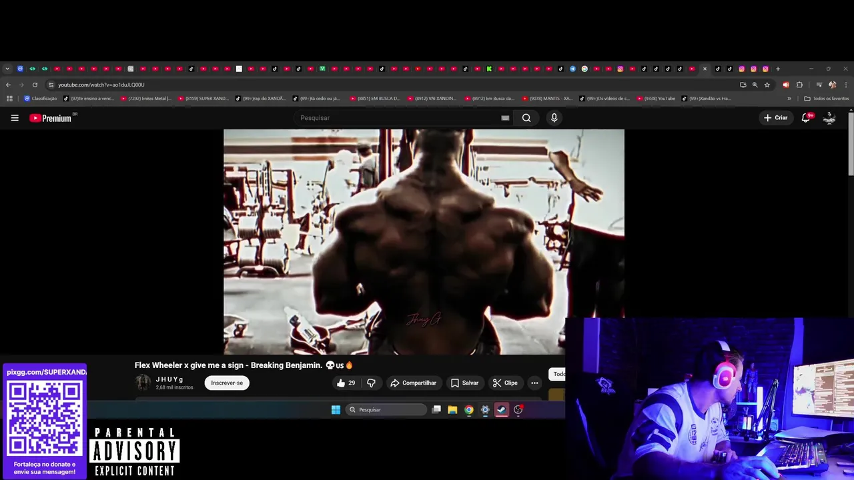Open the YouTube account avatar menu

(829, 118)
